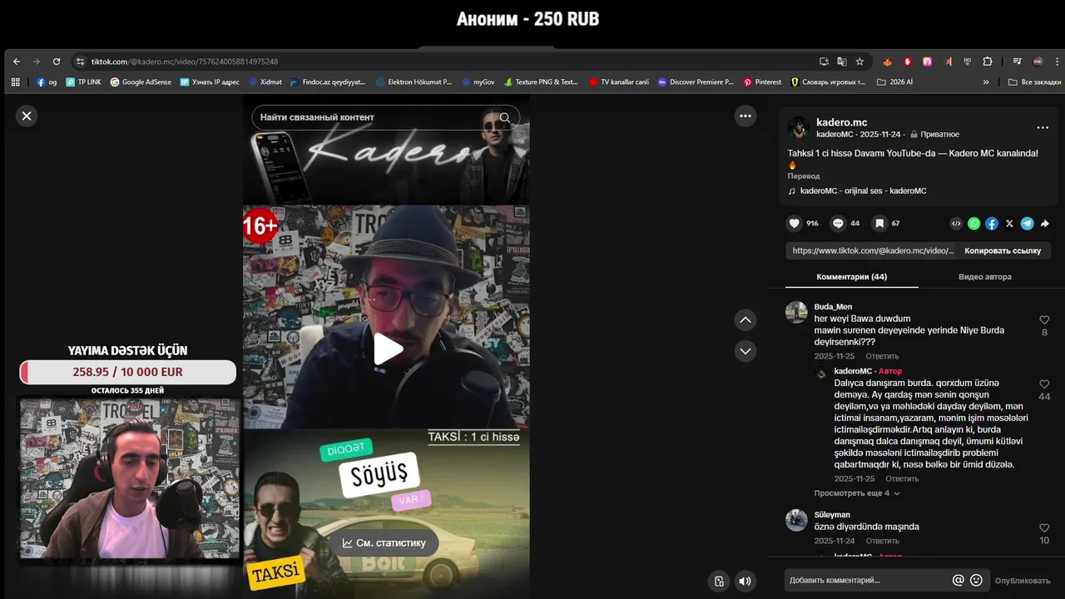Insert mention with @ icon

[x=958, y=580]
